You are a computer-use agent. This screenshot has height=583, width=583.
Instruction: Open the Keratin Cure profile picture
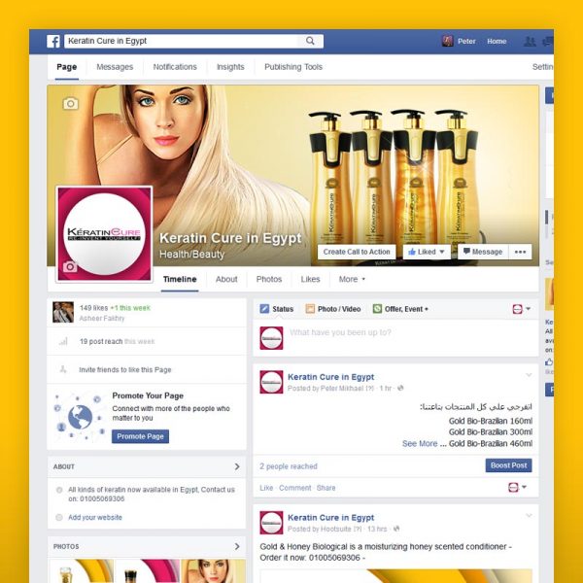[x=104, y=234]
